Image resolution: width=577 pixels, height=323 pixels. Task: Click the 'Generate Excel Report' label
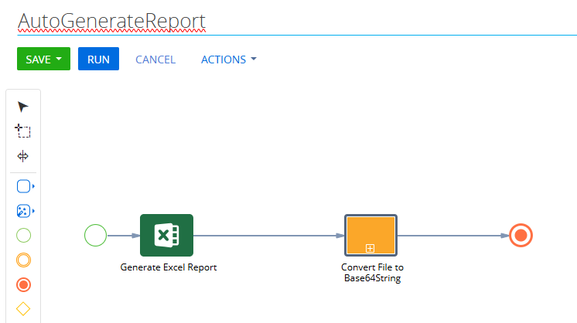point(169,267)
